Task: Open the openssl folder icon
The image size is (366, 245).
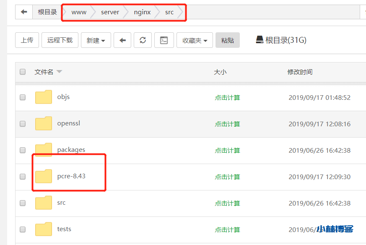Action: coord(44,123)
